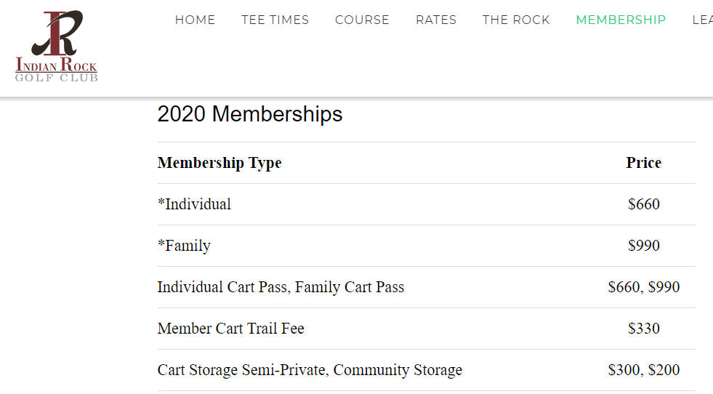Viewport: 713px width, 394px height.
Task: Open the HOME menu item
Action: coord(195,20)
